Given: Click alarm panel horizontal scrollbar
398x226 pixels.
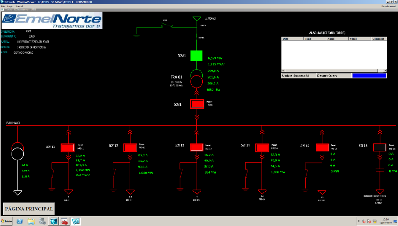Looking at the screenshot, I should (334, 70).
